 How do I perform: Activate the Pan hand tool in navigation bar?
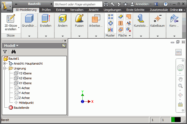tap(180, 79)
